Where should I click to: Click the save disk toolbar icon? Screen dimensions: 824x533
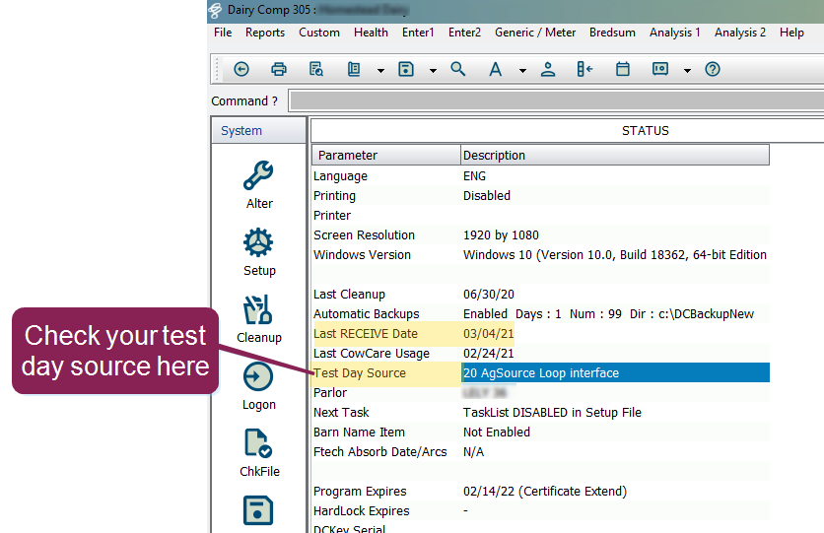pyautogui.click(x=406, y=69)
